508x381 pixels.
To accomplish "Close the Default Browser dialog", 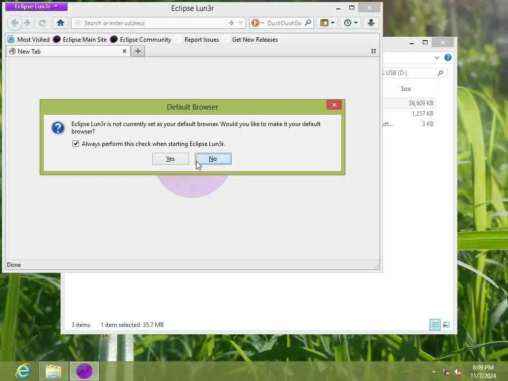I will (334, 105).
